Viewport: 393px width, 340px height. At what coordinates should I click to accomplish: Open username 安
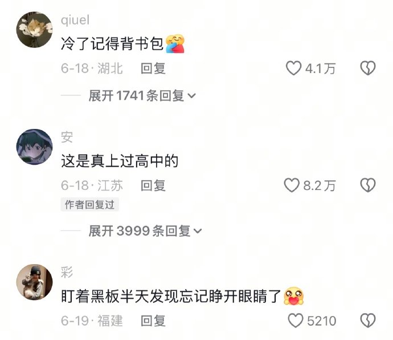click(x=67, y=137)
